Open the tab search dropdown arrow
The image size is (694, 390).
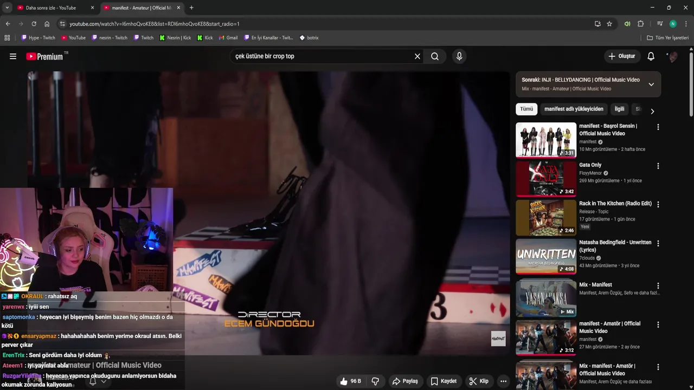coord(7,8)
